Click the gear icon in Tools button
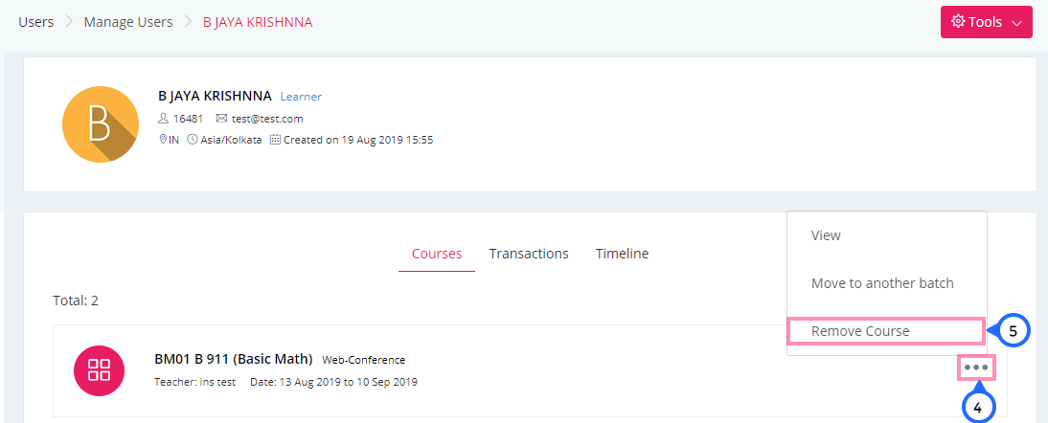The height and width of the screenshot is (423, 1048). (x=958, y=21)
